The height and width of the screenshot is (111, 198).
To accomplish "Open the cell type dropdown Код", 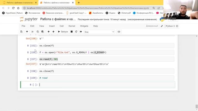I will pyautogui.click(x=100, y=32).
